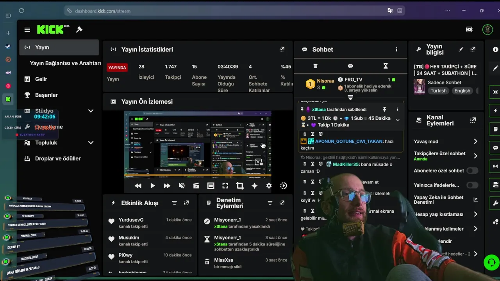Open Yayın Bağlantısı ve Anahtarı page
This screenshot has height=281, width=500.
[65, 63]
